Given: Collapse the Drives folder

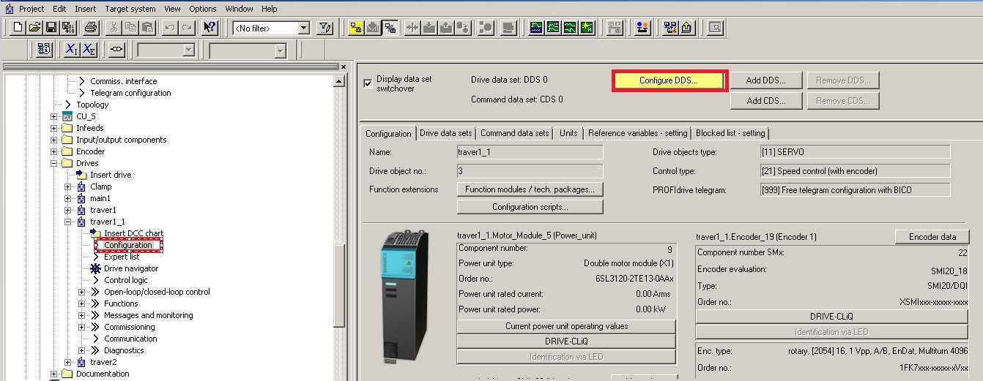Looking at the screenshot, I should [53, 163].
